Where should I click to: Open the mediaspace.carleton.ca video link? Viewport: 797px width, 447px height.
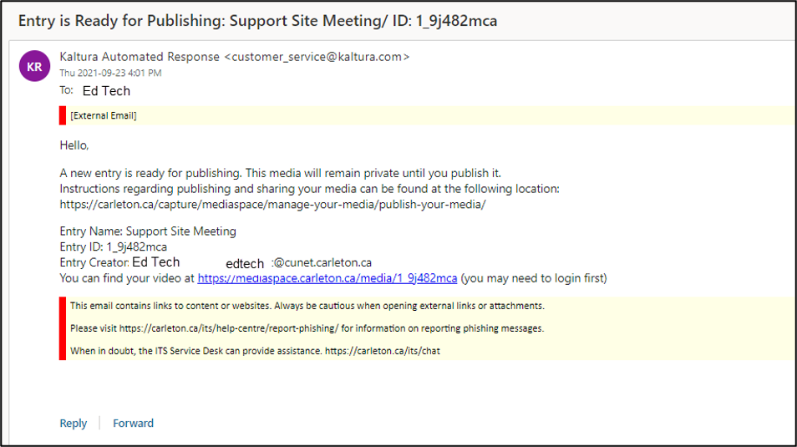coord(327,278)
